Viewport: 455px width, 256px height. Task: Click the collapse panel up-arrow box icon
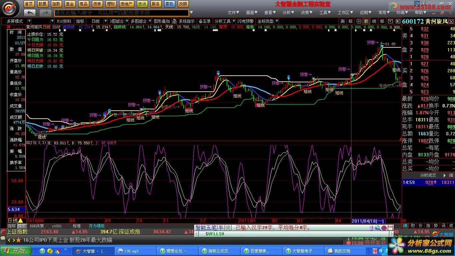(x=390, y=21)
